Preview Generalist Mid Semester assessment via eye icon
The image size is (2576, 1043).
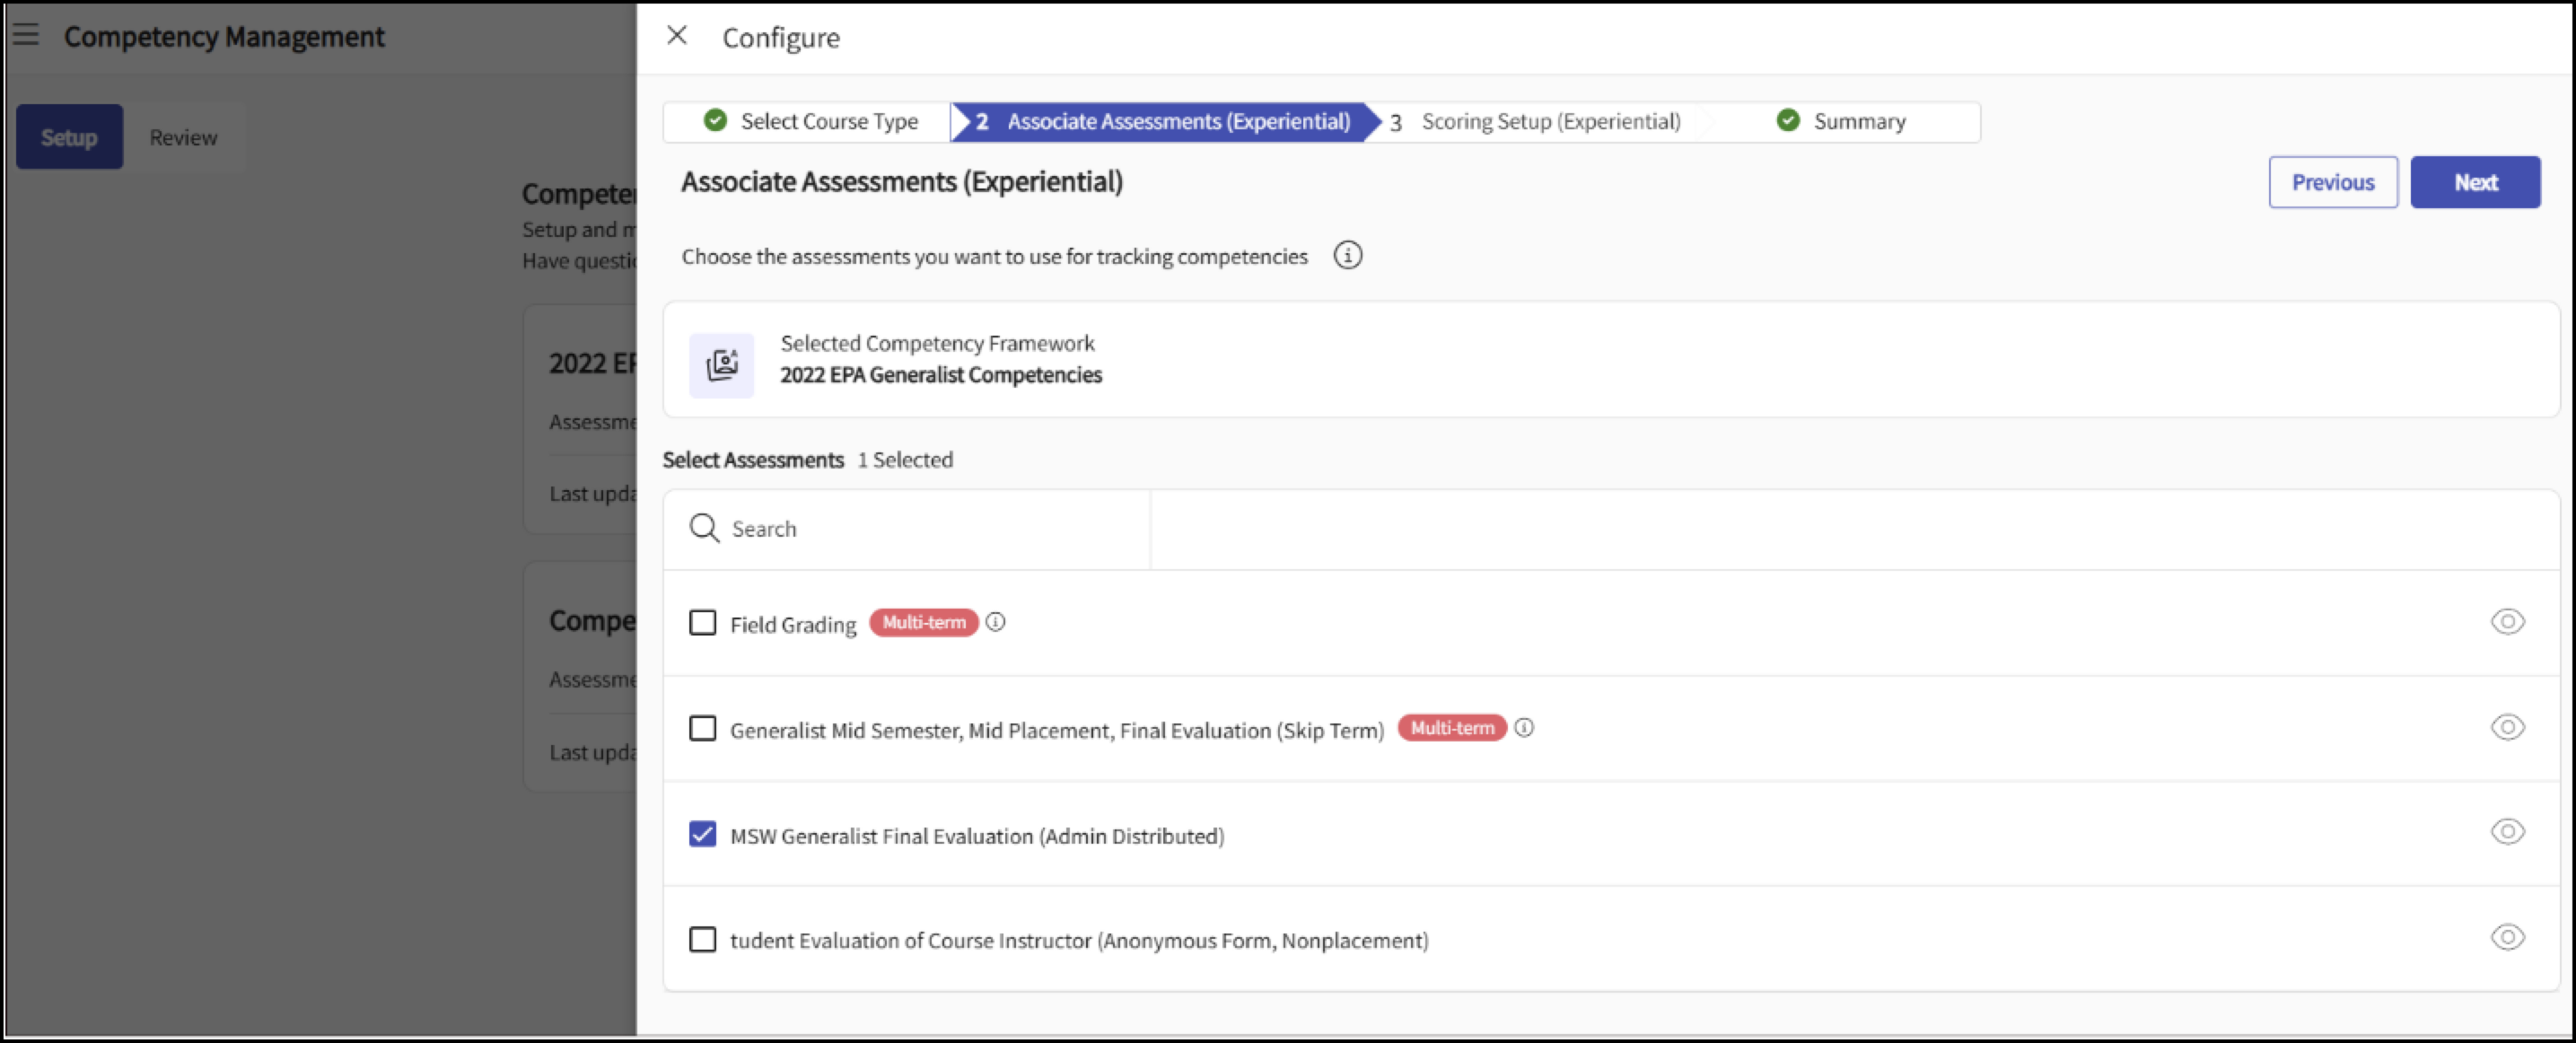click(2507, 727)
